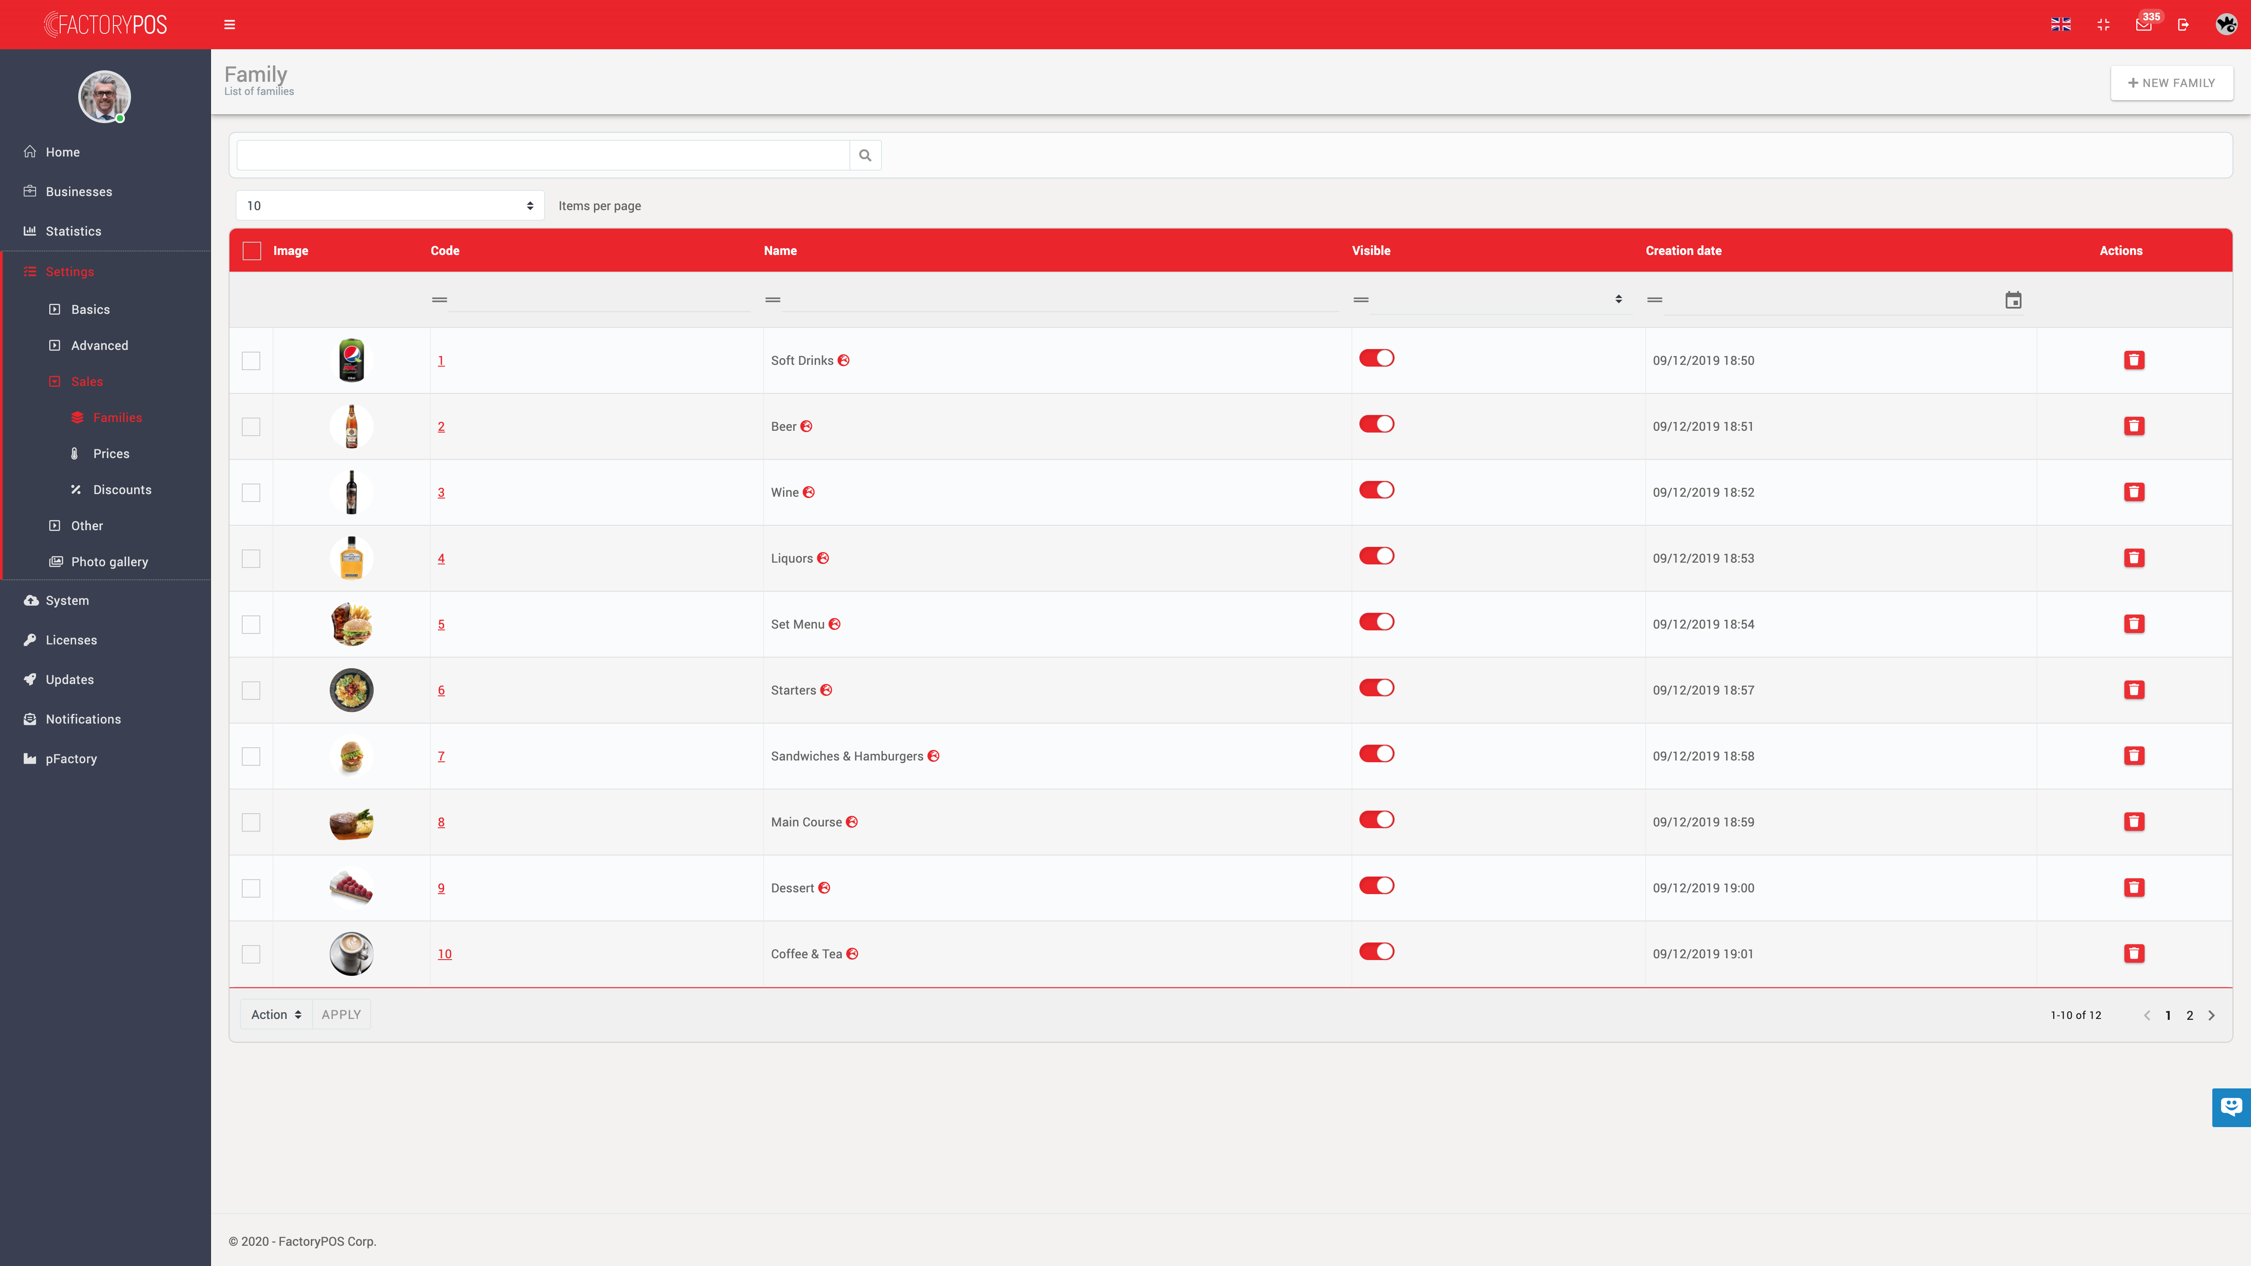
Task: Open the Name column filter operator icon
Action: pos(772,300)
